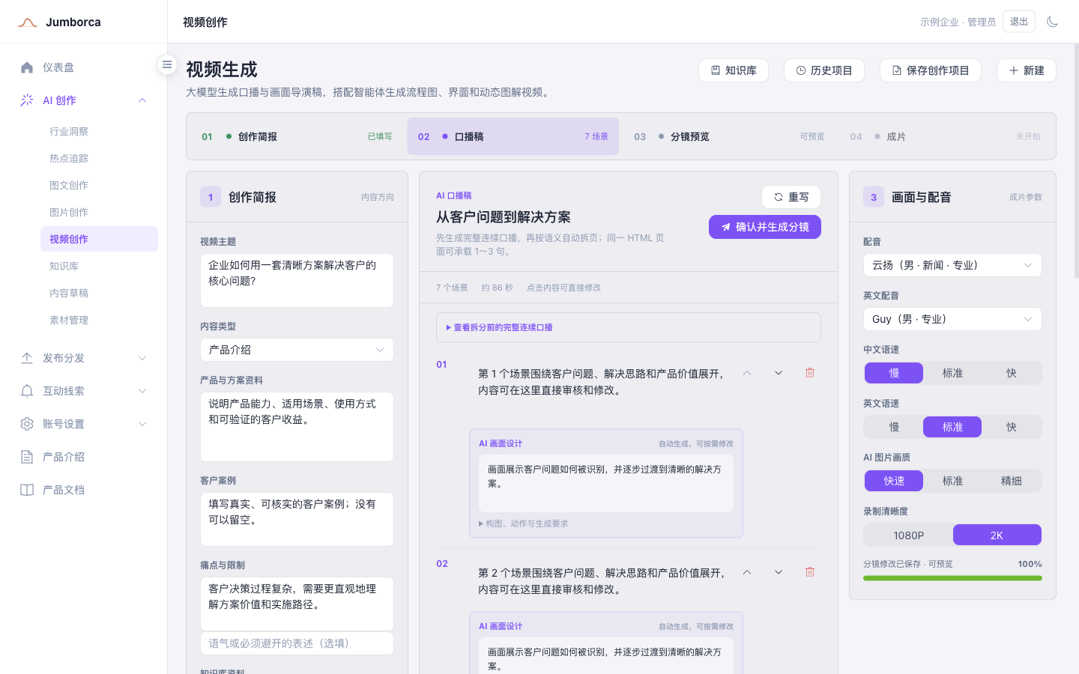Click the 重写 rewrite button

(x=791, y=197)
